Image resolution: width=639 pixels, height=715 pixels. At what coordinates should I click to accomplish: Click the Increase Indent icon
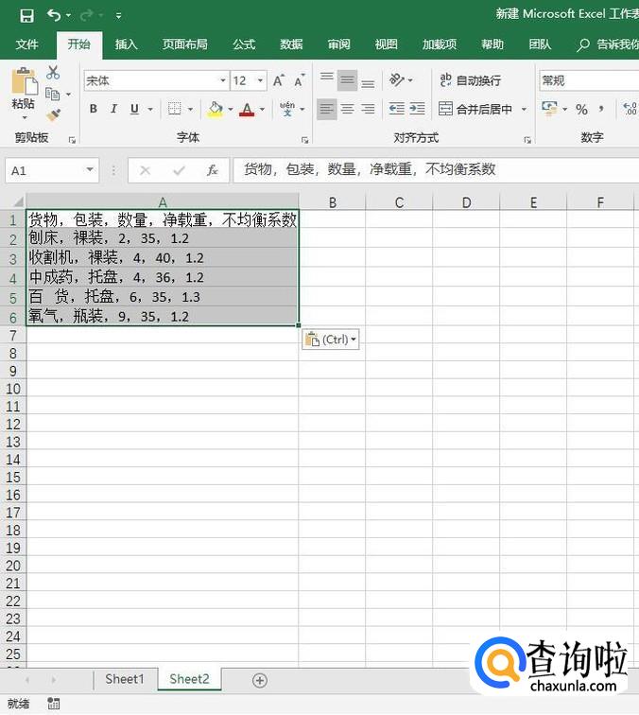tap(417, 110)
